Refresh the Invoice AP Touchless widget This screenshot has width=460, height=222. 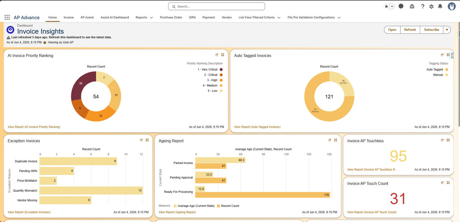click(442, 140)
